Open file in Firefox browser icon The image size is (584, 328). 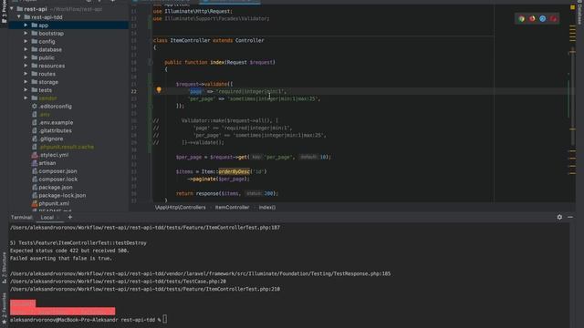(532, 18)
